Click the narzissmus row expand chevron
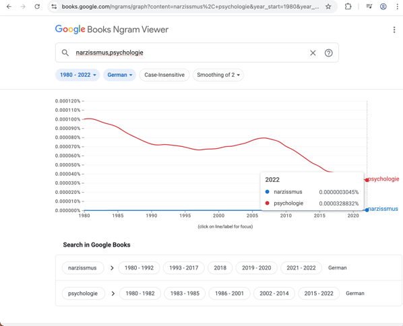The image size is (403, 326). (112, 268)
